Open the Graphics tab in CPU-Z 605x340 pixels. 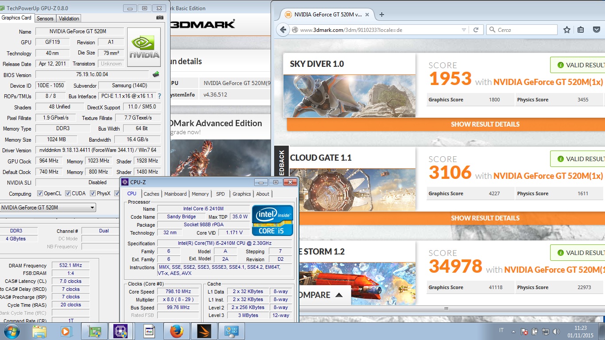(x=241, y=194)
